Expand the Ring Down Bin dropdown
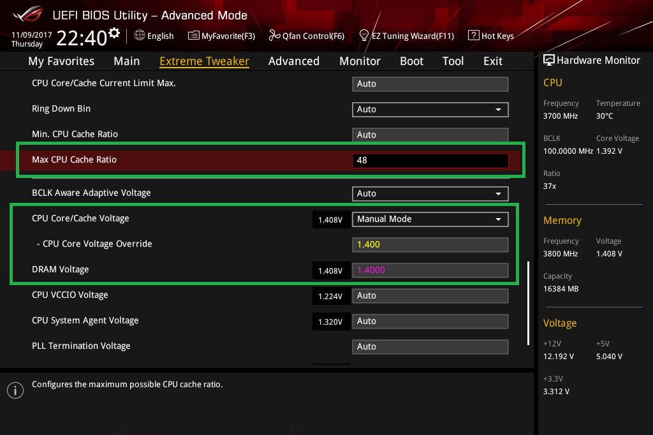This screenshot has height=435, width=653. [x=430, y=110]
